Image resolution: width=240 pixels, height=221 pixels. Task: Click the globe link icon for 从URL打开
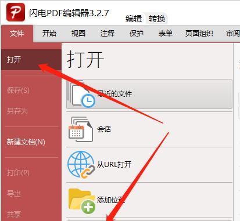pos(81,165)
